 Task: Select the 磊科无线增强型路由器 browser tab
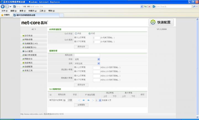tap(36, 15)
